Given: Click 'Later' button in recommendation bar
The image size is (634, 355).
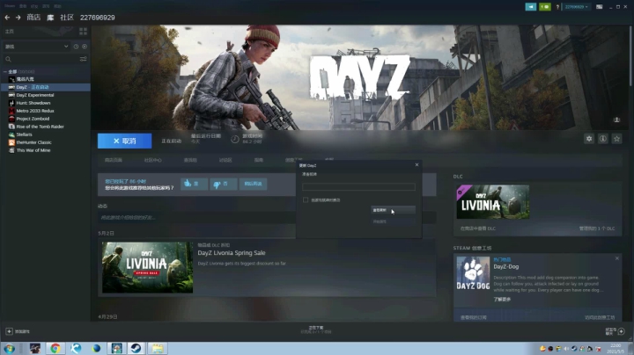Looking at the screenshot, I should click(253, 184).
